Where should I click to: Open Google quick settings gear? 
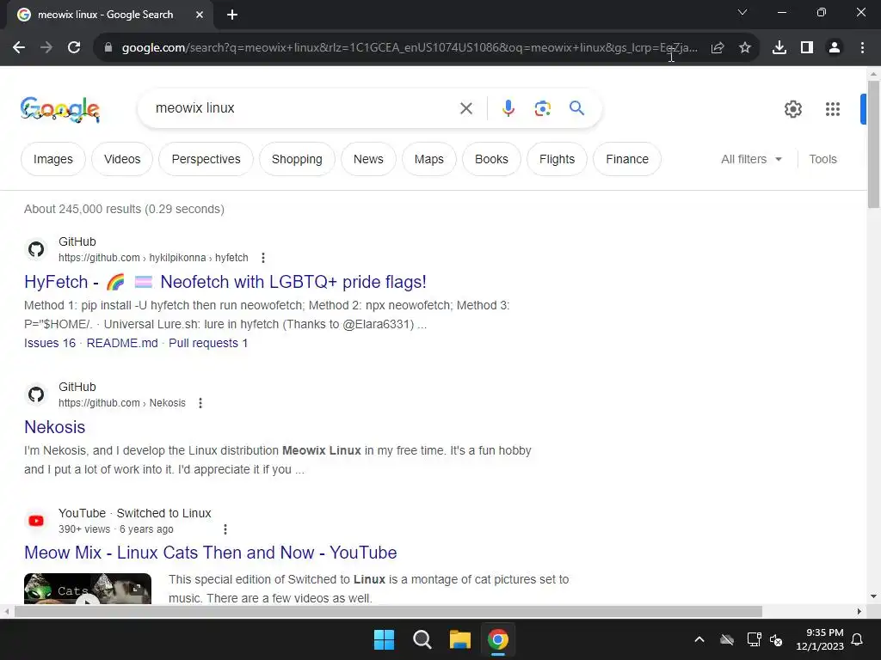793,109
